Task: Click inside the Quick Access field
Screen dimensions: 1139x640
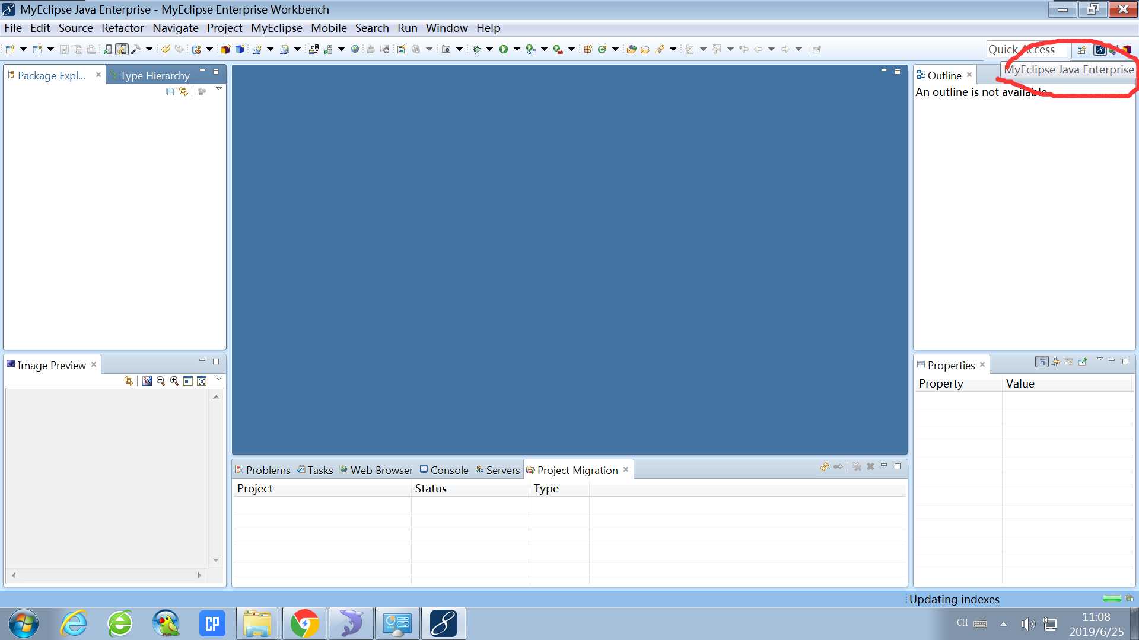Action: point(1026,50)
